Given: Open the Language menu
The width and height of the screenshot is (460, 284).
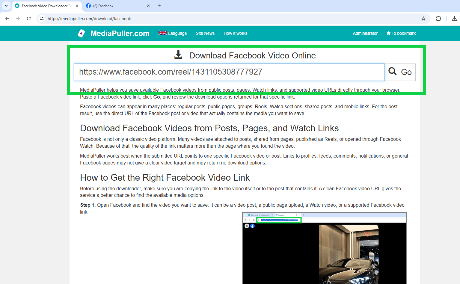Looking at the screenshot, I should pyautogui.click(x=173, y=33).
